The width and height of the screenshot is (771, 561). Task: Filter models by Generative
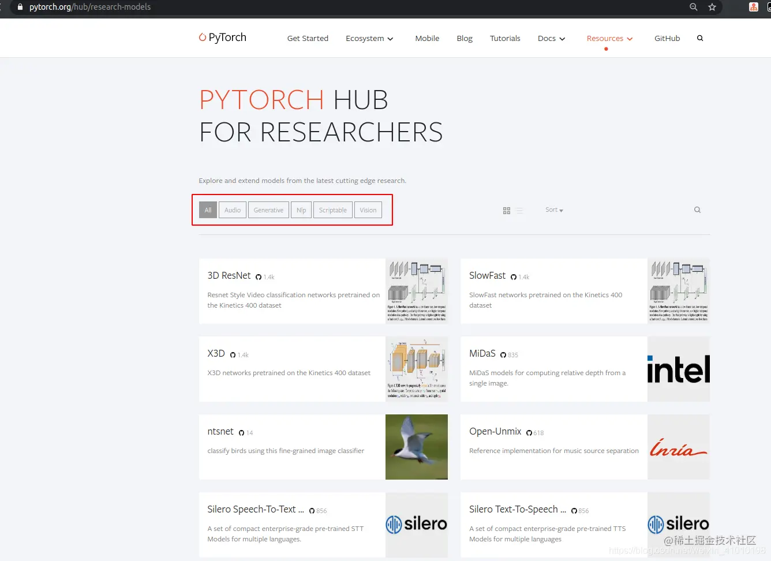pyautogui.click(x=268, y=210)
